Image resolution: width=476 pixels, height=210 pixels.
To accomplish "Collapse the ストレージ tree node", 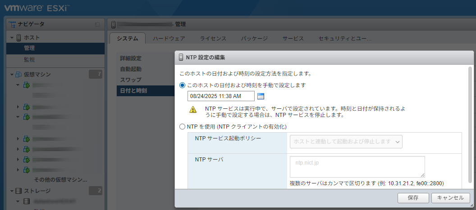I will (x=12, y=191).
